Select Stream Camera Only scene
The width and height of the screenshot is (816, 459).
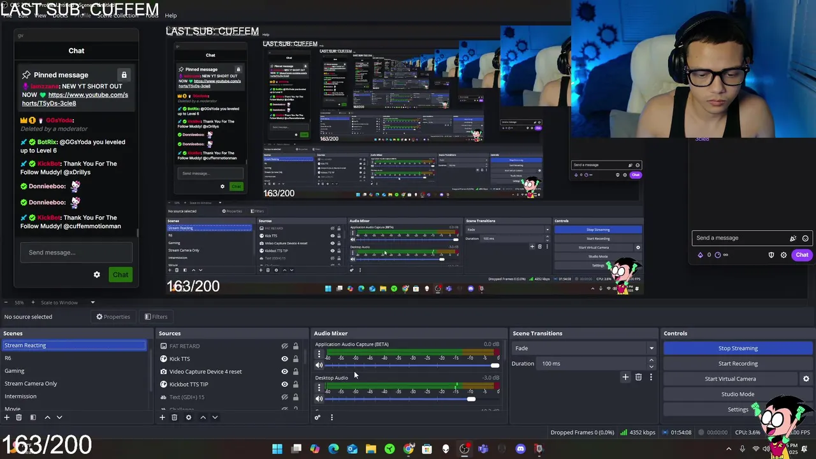[74, 384]
